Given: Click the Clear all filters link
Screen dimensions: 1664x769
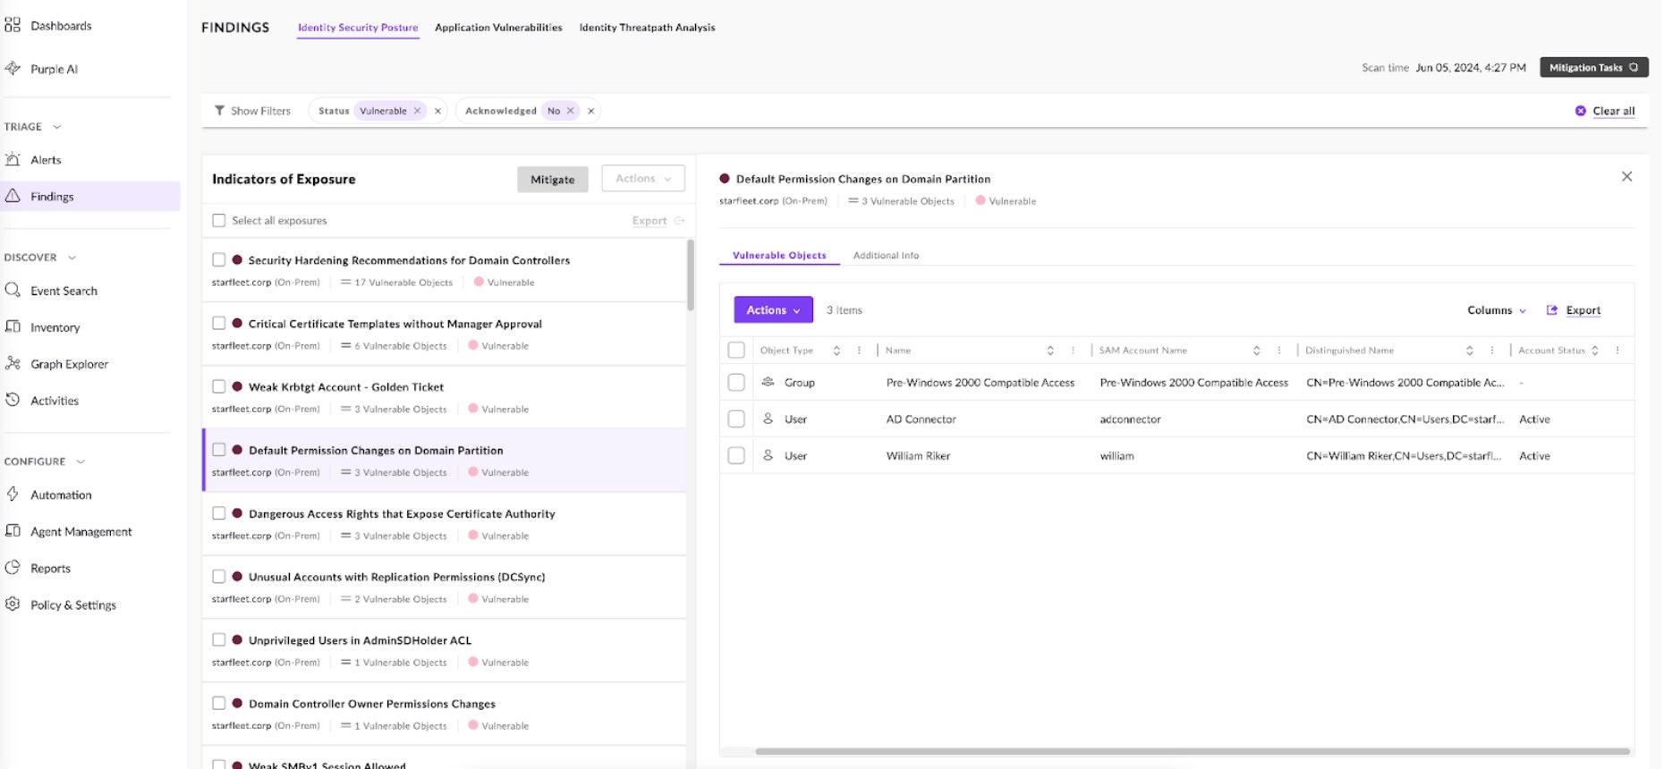Looking at the screenshot, I should coord(1613,111).
